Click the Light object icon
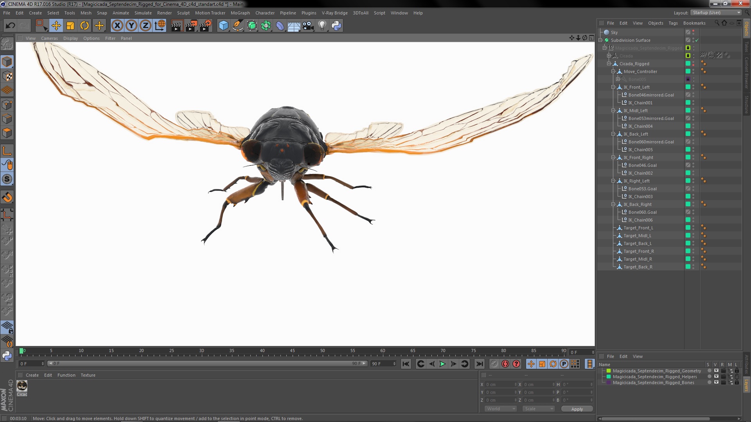This screenshot has height=422, width=751. click(322, 26)
